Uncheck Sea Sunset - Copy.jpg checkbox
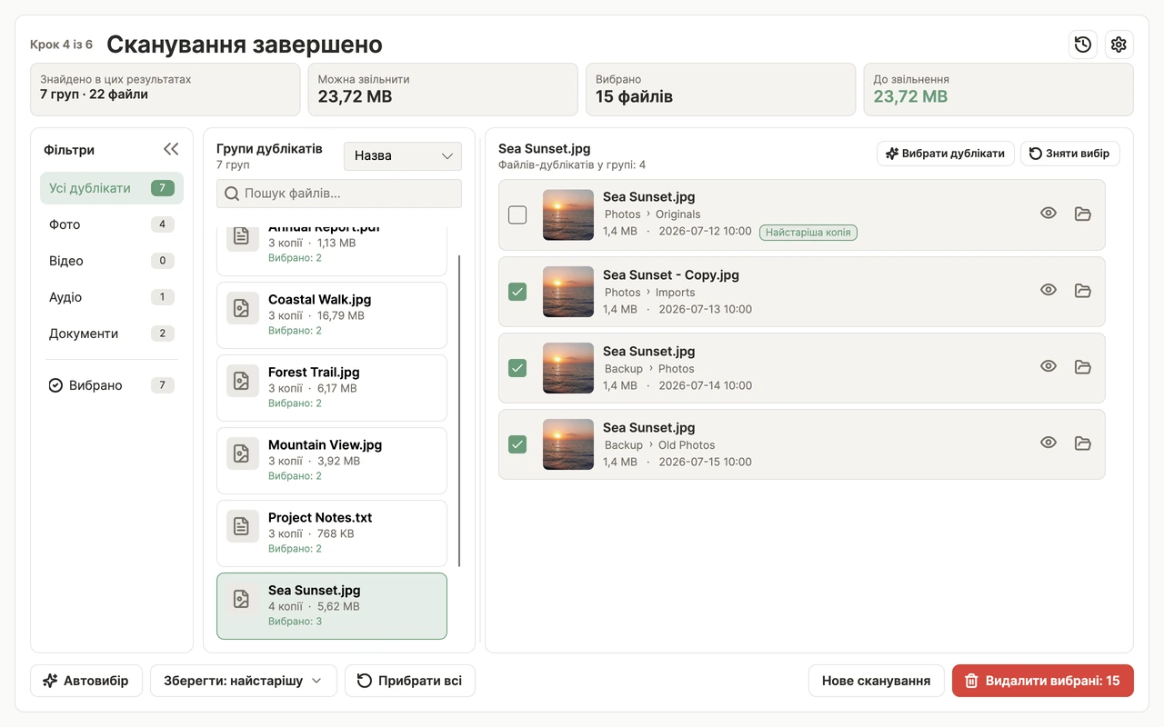The image size is (1164, 727). pyautogui.click(x=517, y=291)
